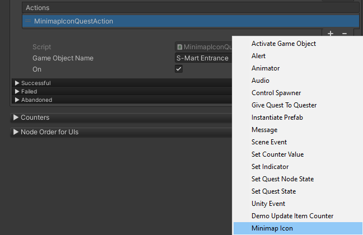
Task: Remove selected action with minus button
Action: 345,34
